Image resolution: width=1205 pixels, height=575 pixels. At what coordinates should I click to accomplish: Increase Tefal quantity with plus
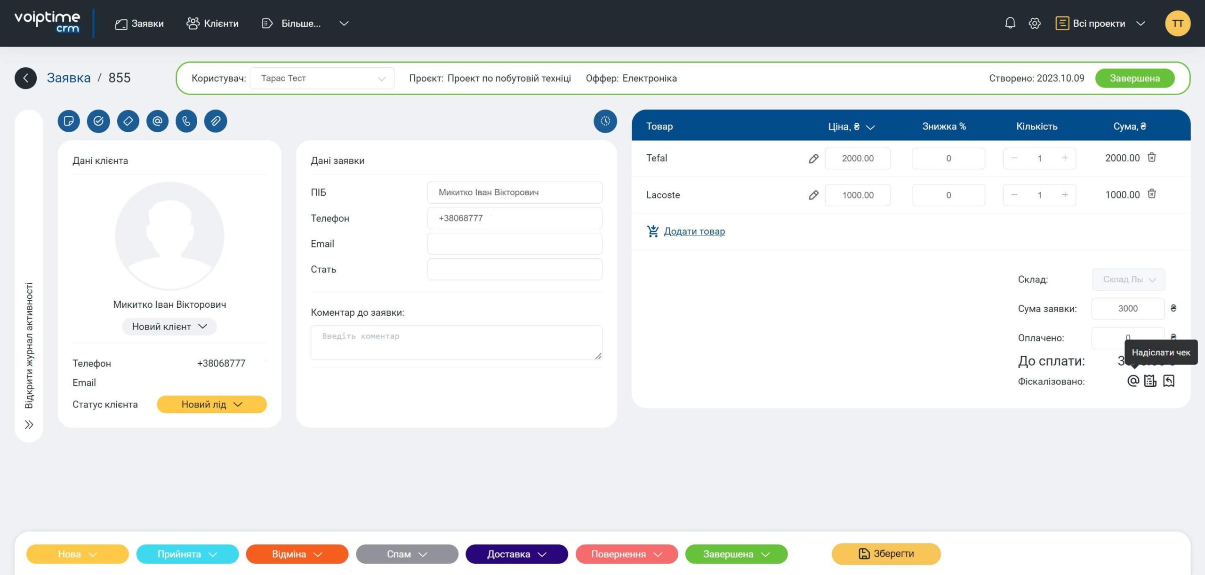(1065, 158)
